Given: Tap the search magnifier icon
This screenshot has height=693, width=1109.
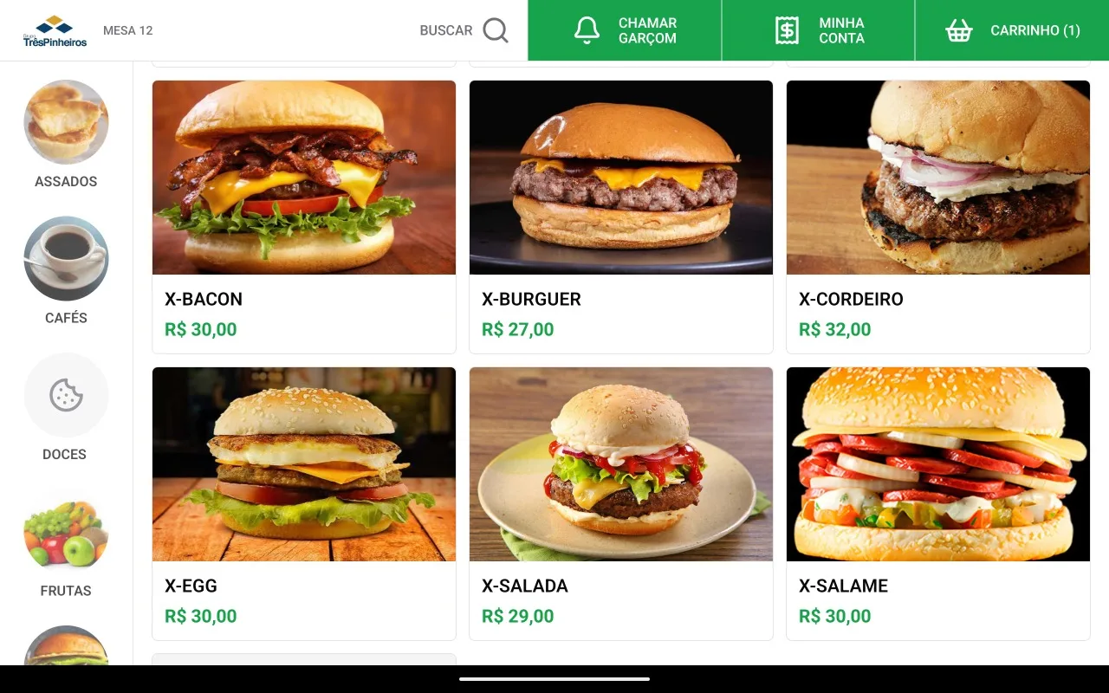Looking at the screenshot, I should 496,30.
